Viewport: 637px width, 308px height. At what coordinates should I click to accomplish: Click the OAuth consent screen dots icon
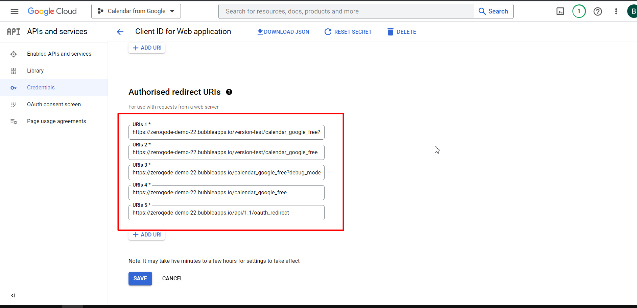pyautogui.click(x=14, y=105)
